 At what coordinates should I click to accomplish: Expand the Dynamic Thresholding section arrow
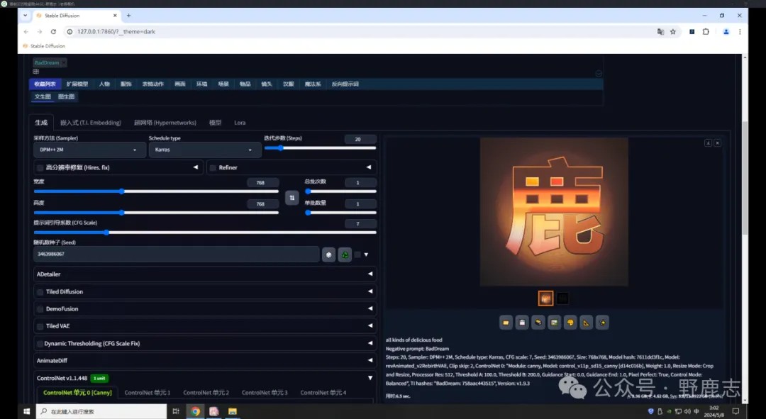pos(370,343)
